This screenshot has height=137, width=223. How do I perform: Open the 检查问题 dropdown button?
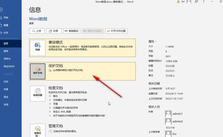(38, 94)
